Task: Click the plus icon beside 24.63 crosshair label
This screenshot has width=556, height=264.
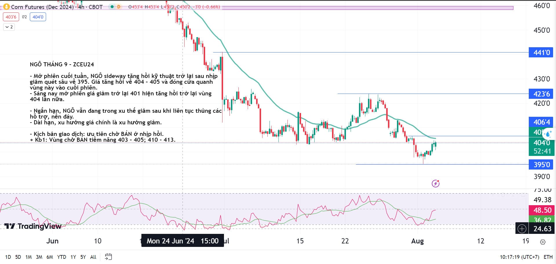Action: tap(522, 229)
